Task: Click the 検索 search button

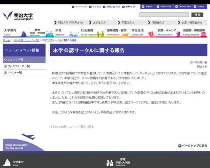Action: (197, 15)
